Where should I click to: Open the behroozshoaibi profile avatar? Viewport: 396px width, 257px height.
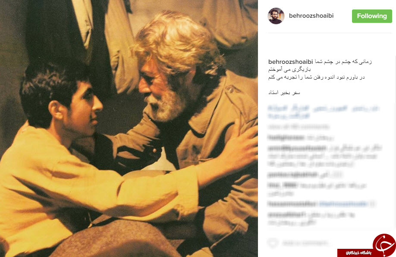pos(276,16)
